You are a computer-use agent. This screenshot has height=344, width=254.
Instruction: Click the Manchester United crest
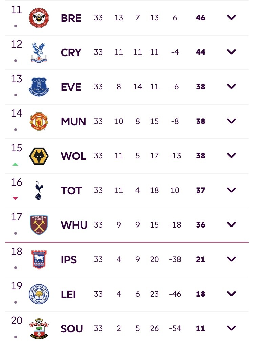tap(39, 121)
